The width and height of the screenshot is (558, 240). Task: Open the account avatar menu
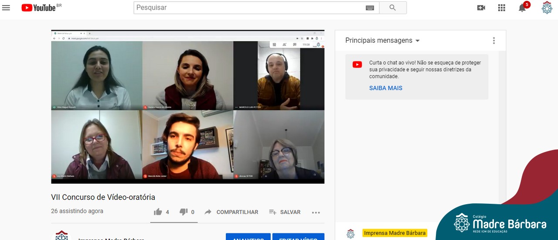click(x=547, y=8)
